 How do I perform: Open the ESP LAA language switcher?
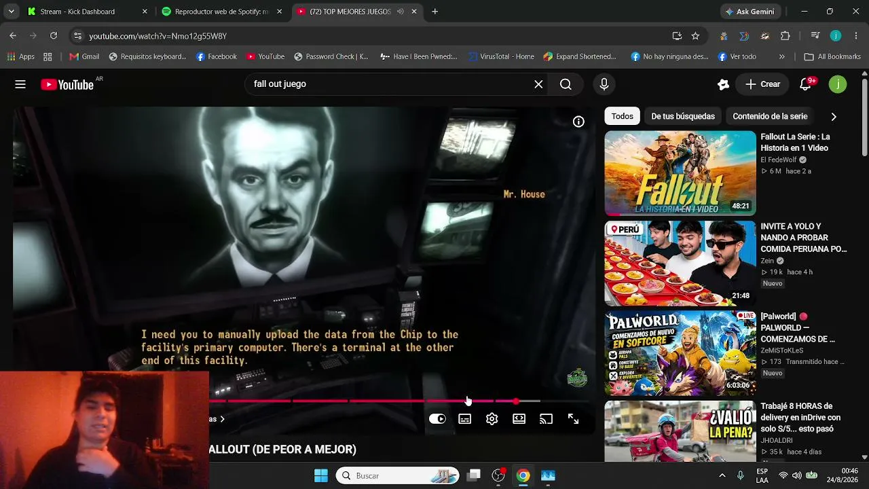tap(762, 475)
